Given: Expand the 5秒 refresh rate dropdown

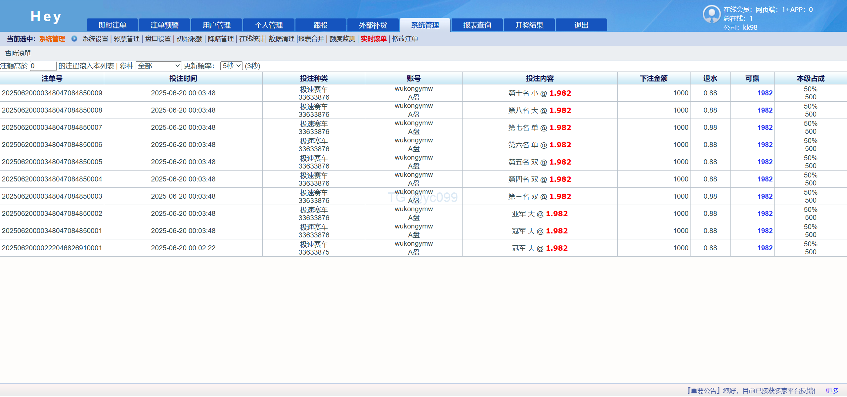Looking at the screenshot, I should [x=232, y=66].
